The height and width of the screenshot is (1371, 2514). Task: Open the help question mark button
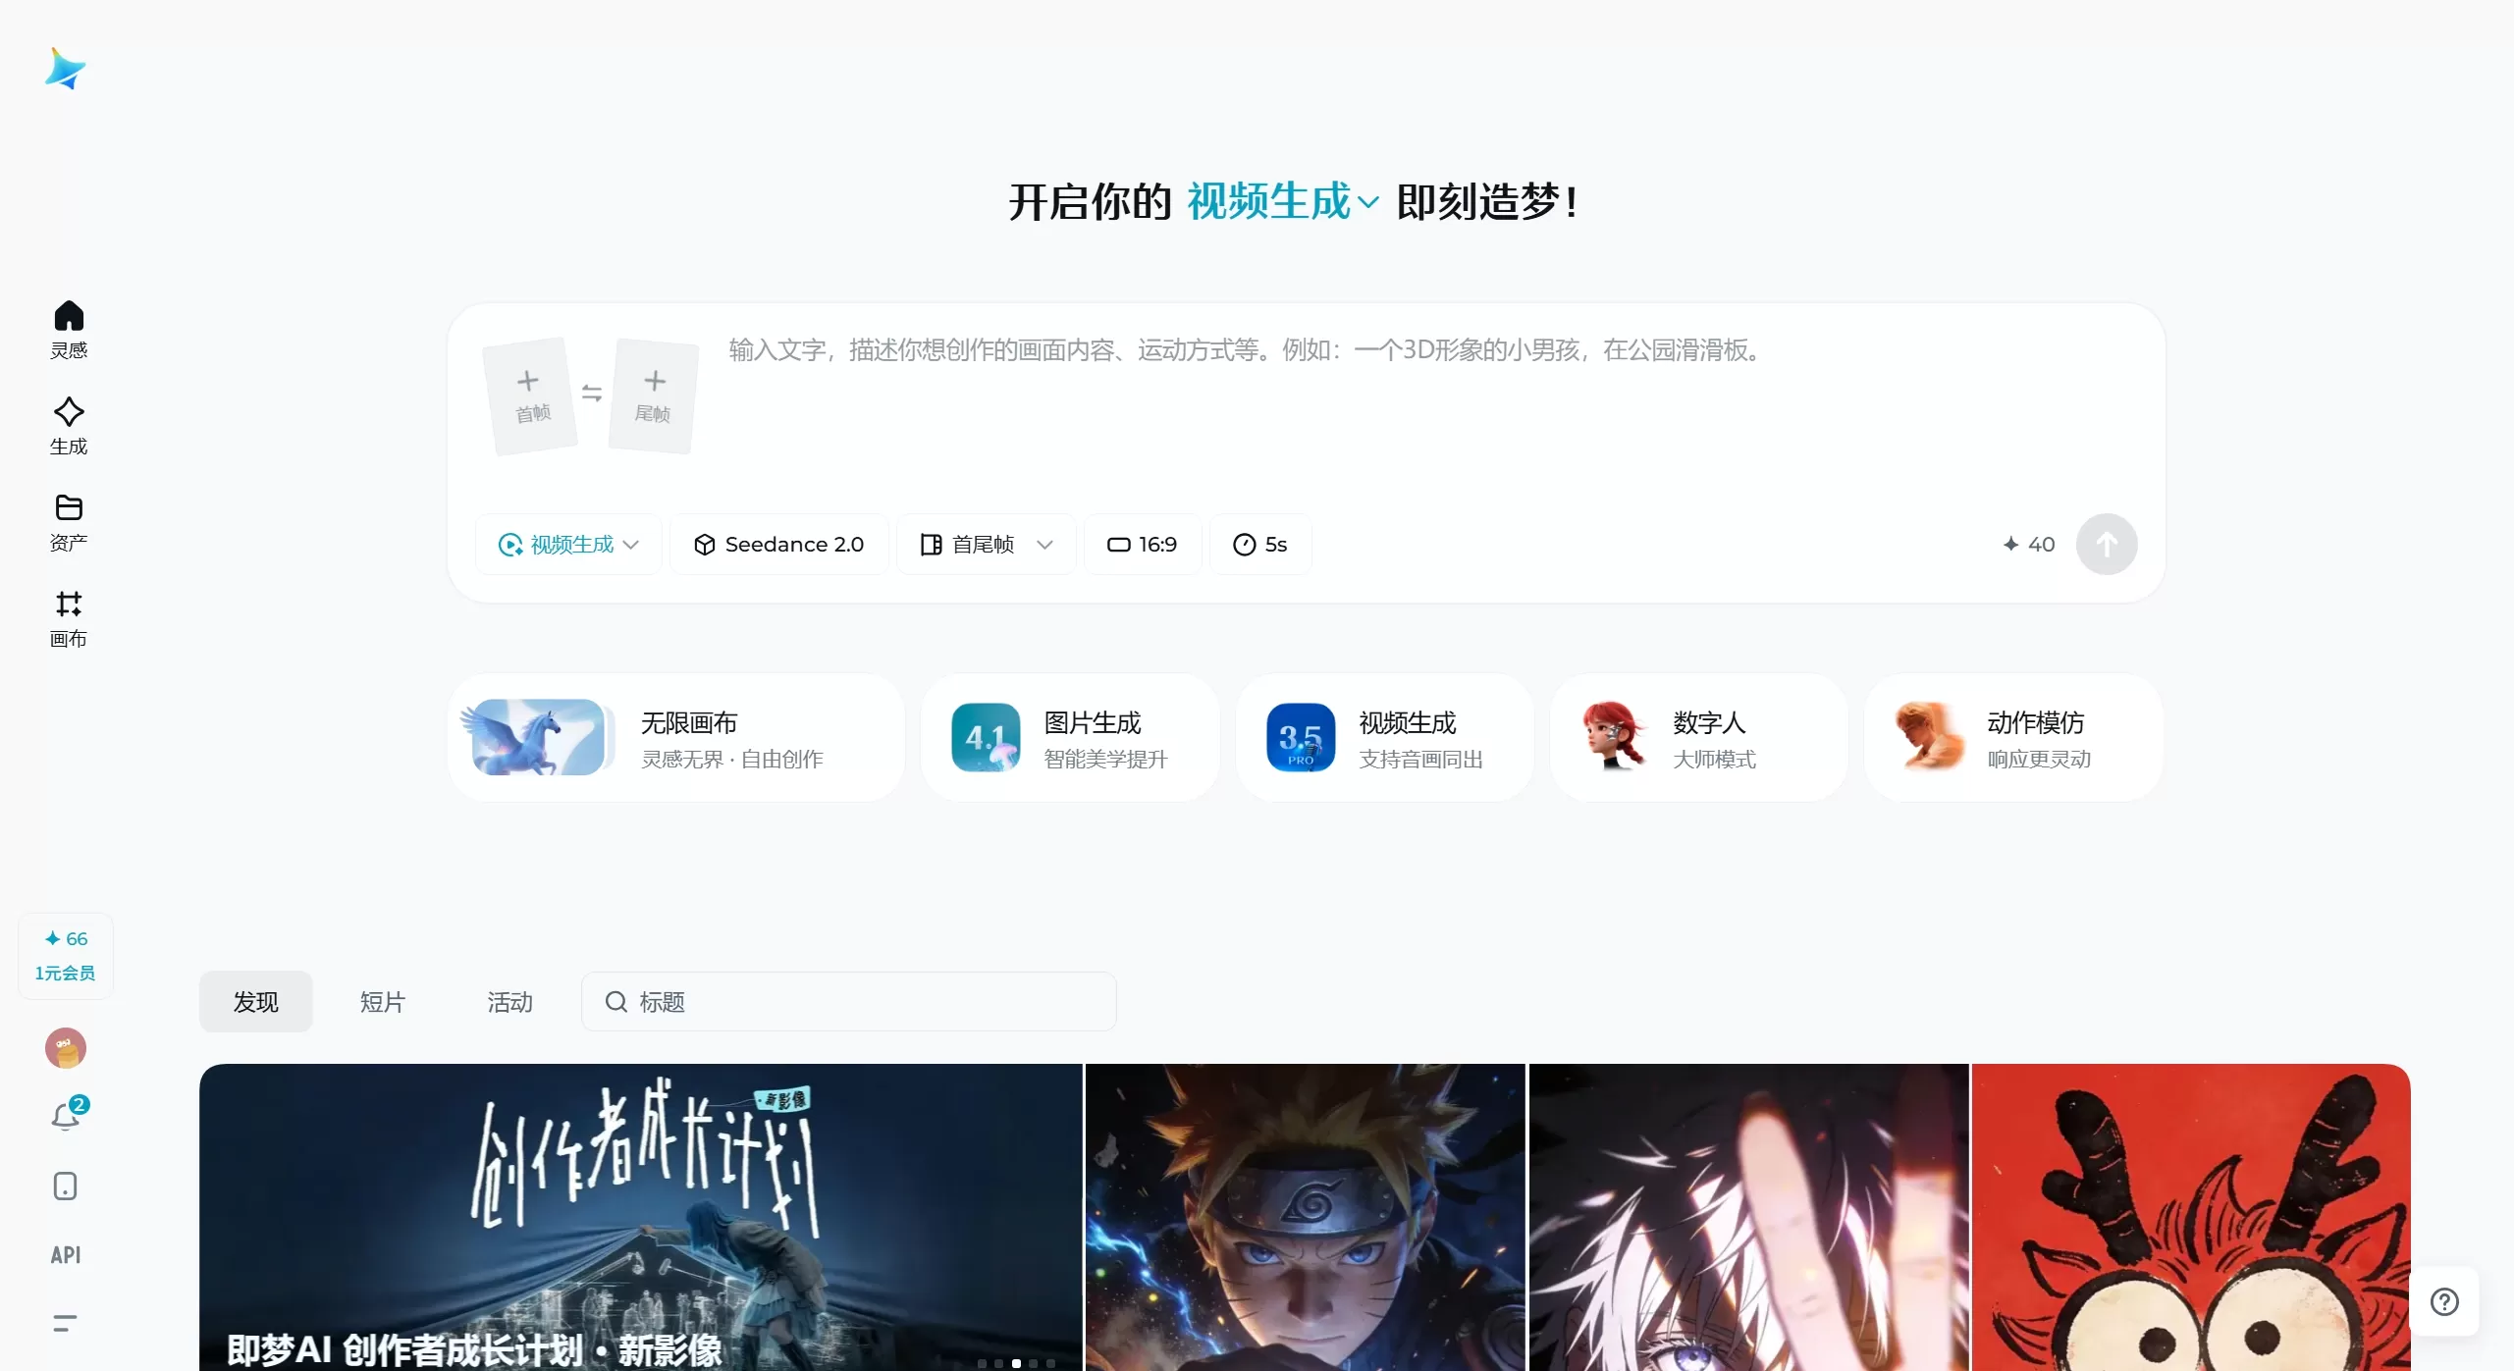(x=2444, y=1301)
